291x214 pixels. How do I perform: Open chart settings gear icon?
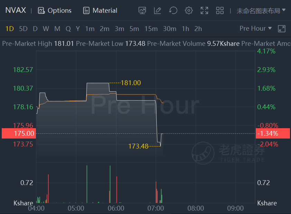click(x=189, y=10)
